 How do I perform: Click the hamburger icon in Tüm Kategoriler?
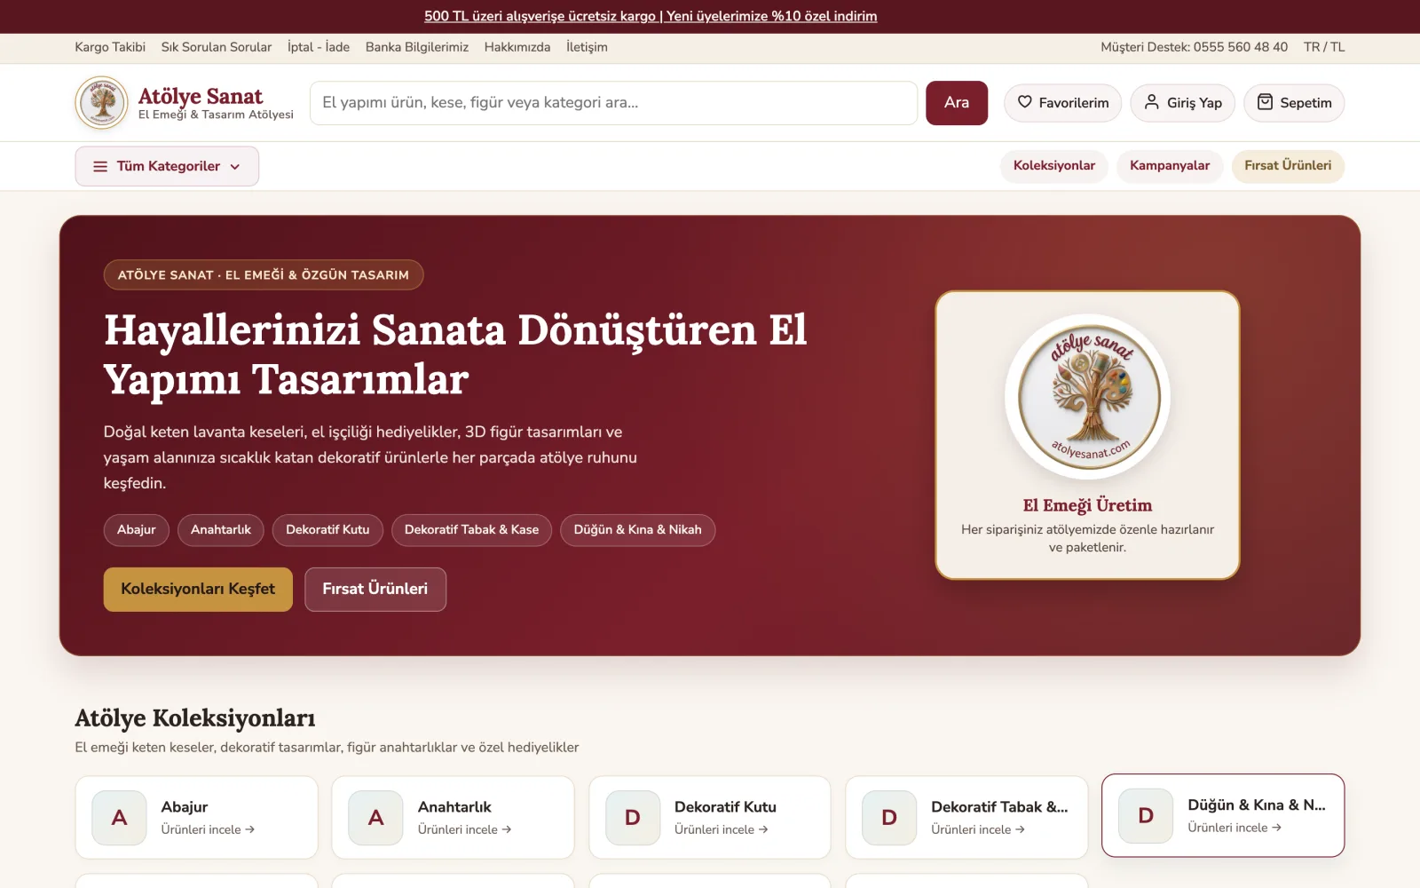[100, 166]
